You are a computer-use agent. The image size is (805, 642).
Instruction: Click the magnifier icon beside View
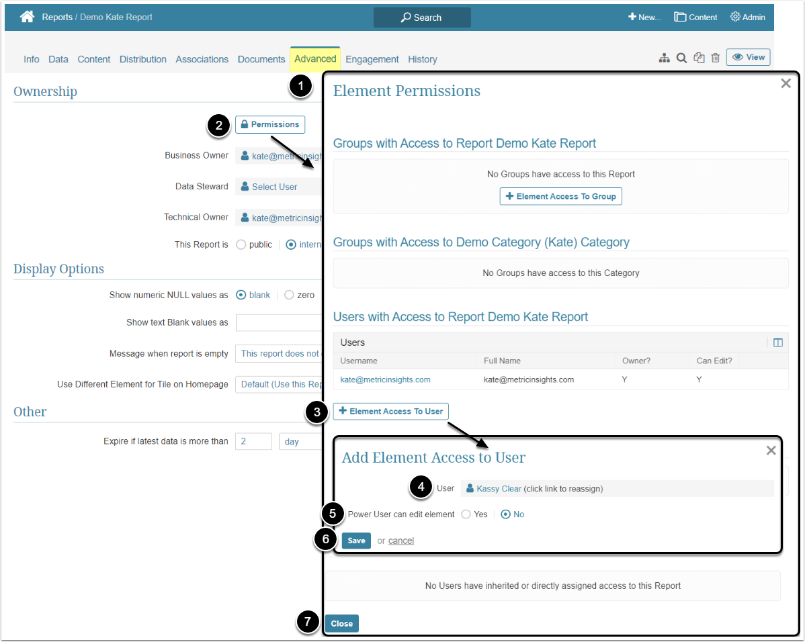(681, 58)
